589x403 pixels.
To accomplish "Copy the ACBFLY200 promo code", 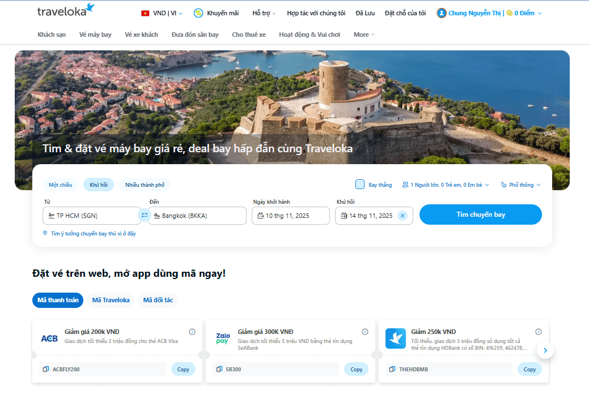I will (x=183, y=369).
